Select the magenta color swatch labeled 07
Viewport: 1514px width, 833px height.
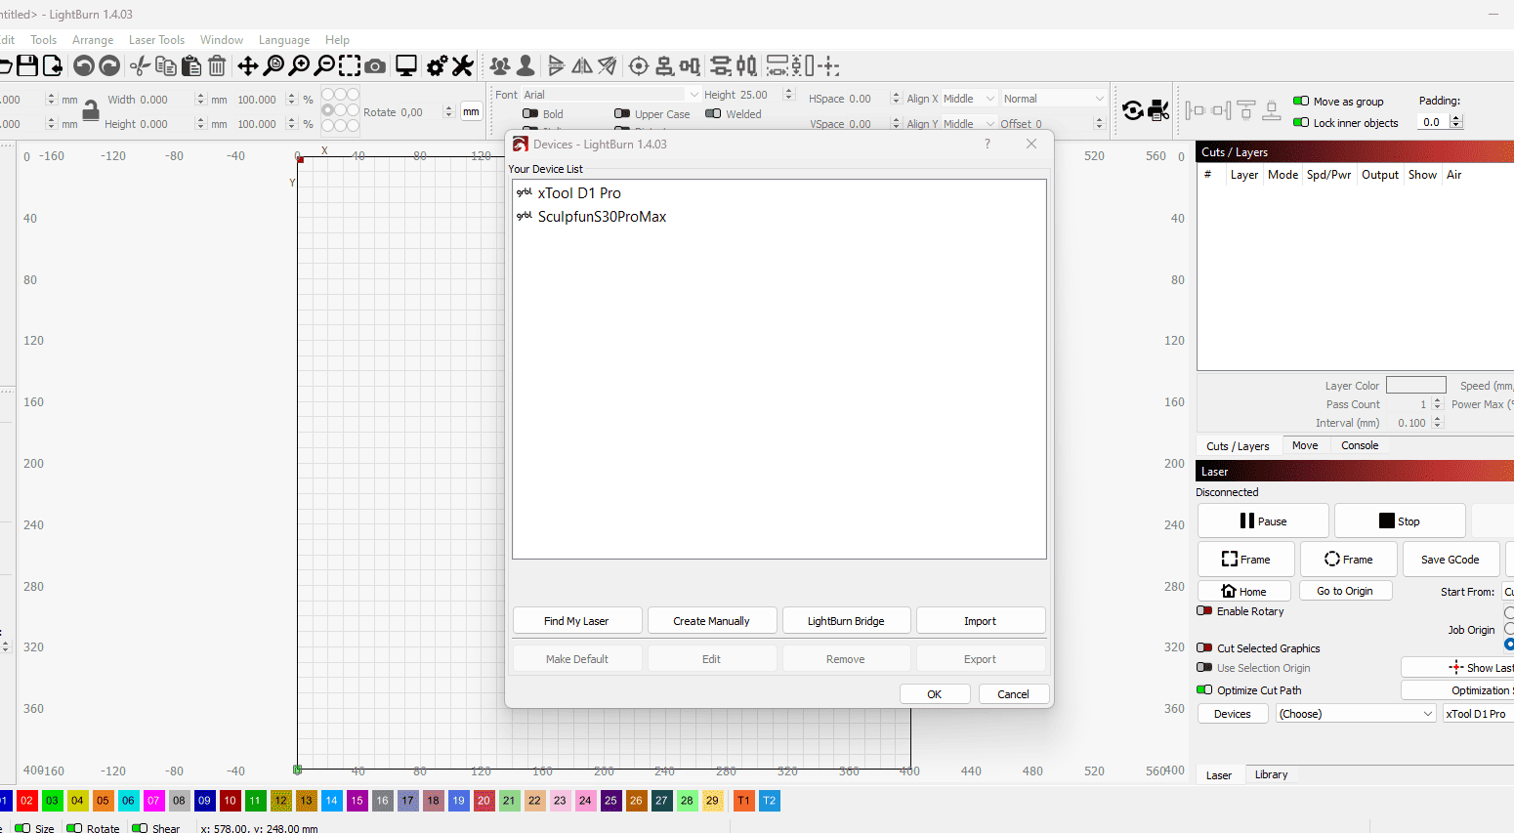point(153,801)
